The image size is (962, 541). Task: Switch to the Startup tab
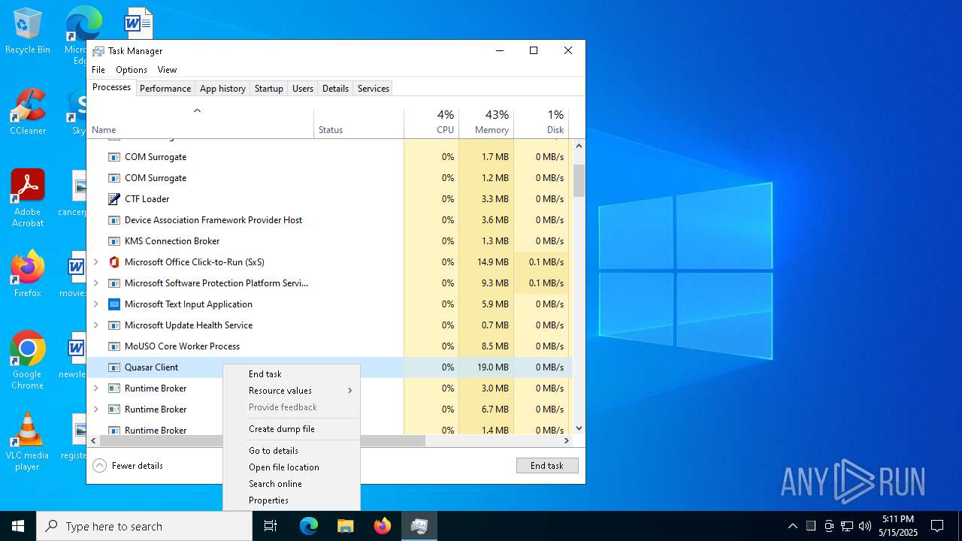pyautogui.click(x=269, y=89)
